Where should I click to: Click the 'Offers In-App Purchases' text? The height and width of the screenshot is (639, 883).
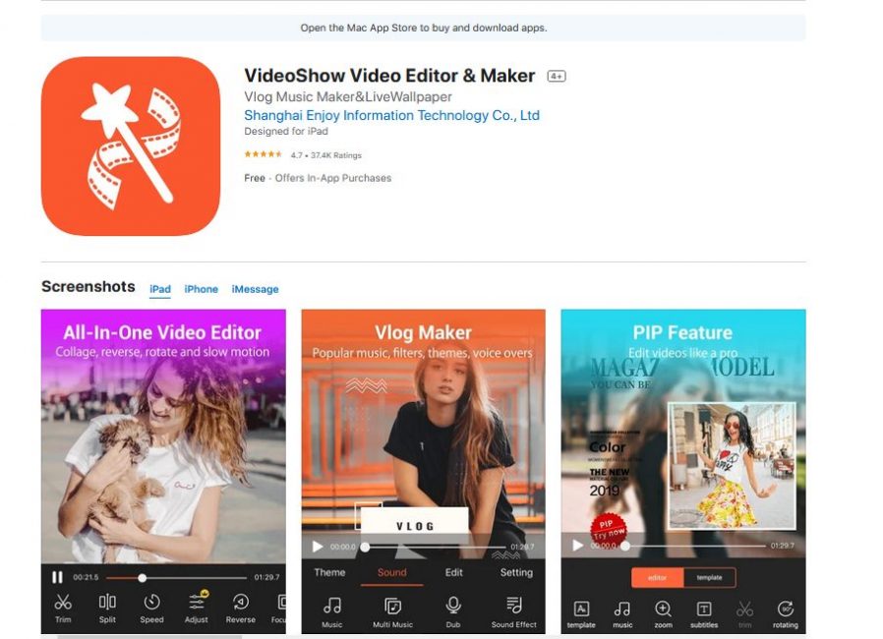tap(333, 178)
